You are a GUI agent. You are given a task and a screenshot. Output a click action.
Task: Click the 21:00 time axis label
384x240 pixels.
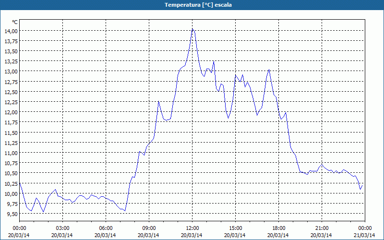pyautogui.click(x=322, y=228)
